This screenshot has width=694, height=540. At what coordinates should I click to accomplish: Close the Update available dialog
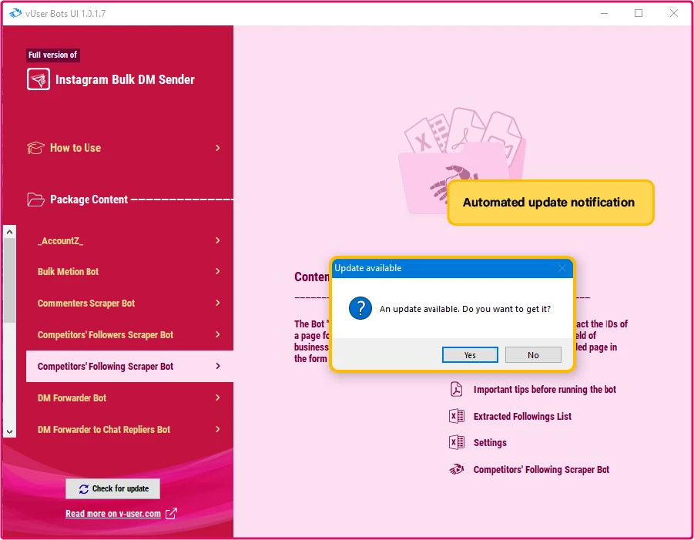pyautogui.click(x=562, y=268)
